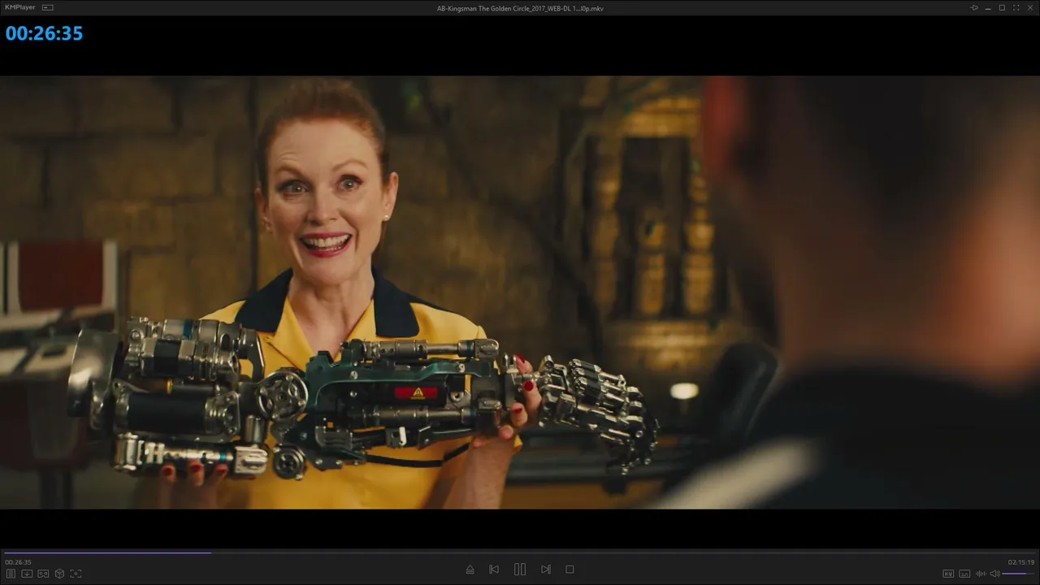
Task: Mute audio with the speaker icon
Action: click(994, 574)
